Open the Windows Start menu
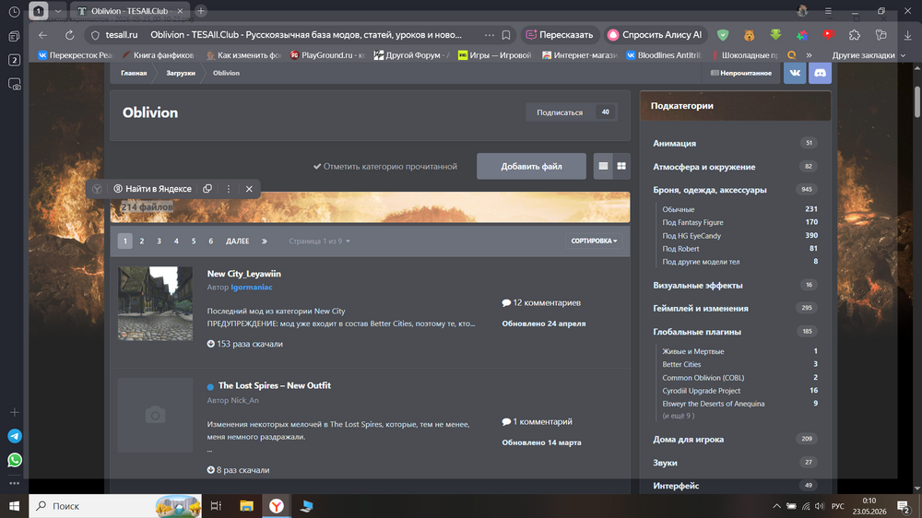The width and height of the screenshot is (922, 518). tap(14, 506)
